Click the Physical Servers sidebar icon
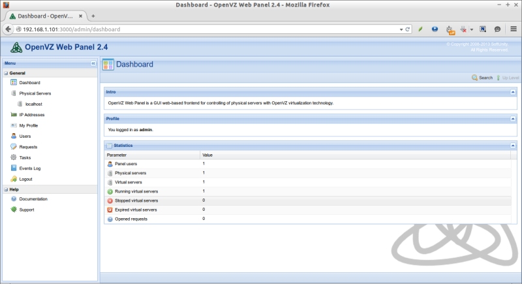Image resolution: width=522 pixels, height=284 pixels. click(x=14, y=93)
